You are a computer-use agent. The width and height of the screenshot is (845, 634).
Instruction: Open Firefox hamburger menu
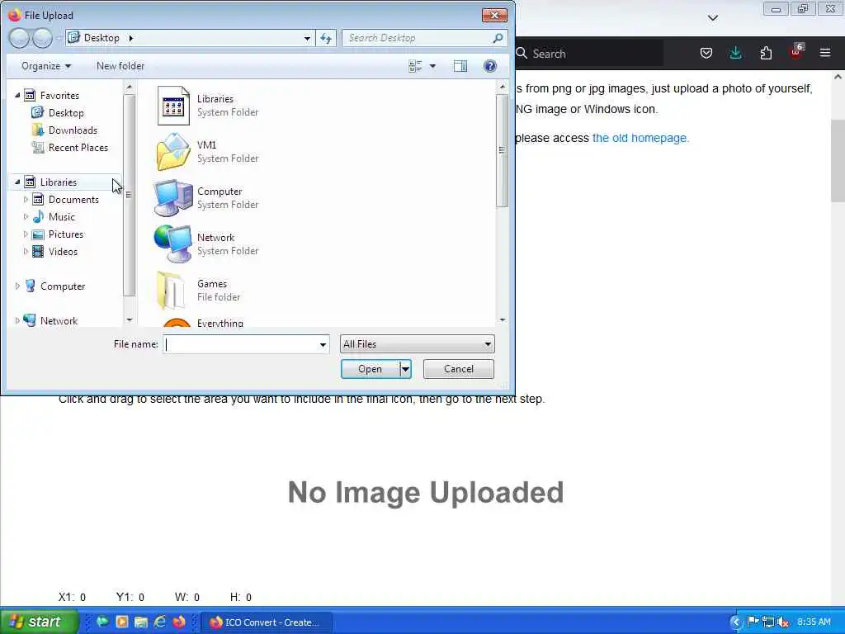click(825, 53)
